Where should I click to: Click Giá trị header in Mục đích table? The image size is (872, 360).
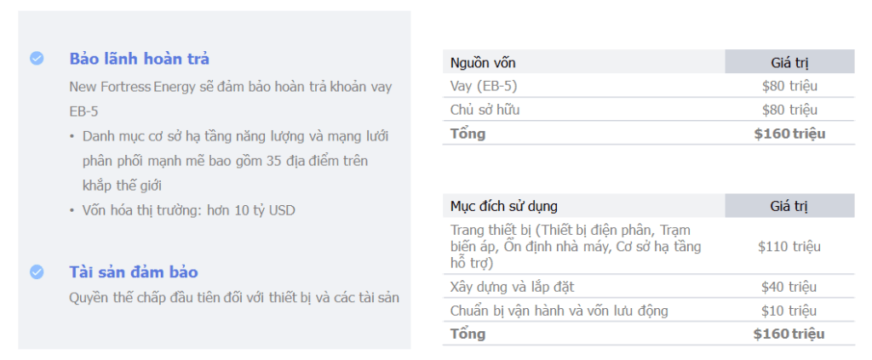pyautogui.click(x=789, y=206)
